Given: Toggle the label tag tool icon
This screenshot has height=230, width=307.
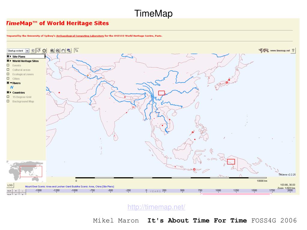Looking at the screenshot, I should point(39,51).
